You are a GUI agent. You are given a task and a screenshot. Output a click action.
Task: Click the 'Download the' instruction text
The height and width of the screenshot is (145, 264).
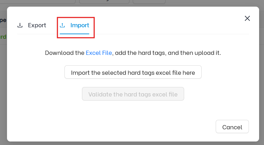click(x=65, y=53)
